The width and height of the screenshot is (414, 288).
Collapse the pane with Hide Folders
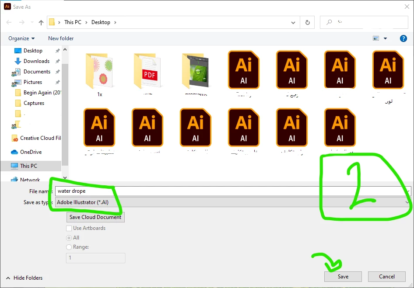(24, 278)
